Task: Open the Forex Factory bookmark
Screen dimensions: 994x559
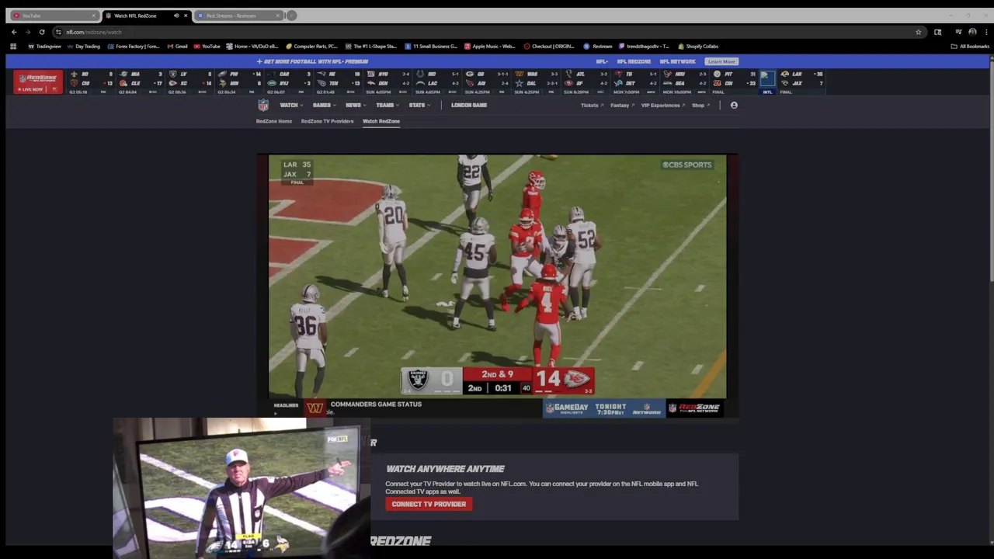Action: click(134, 46)
